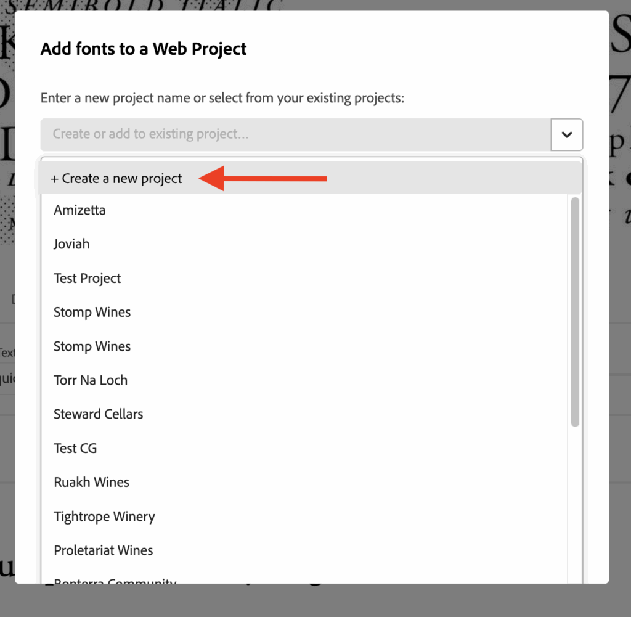Pick Test Project from the list

(x=87, y=278)
